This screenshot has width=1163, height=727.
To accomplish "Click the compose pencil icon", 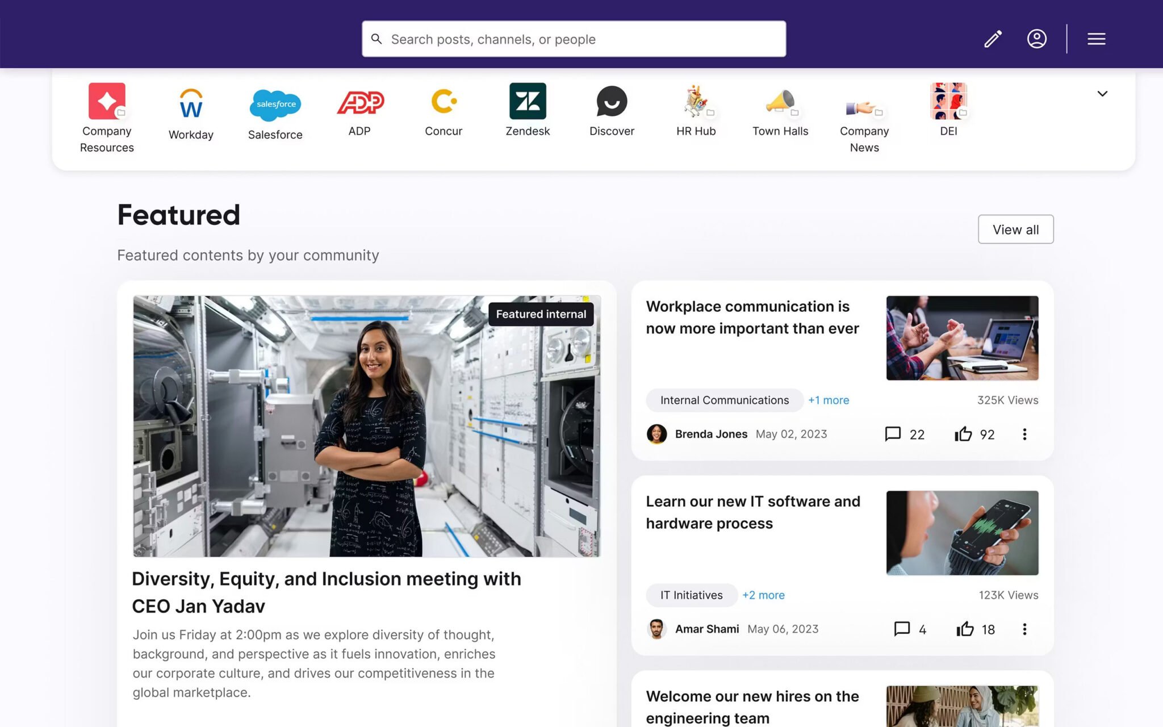I will pos(992,39).
